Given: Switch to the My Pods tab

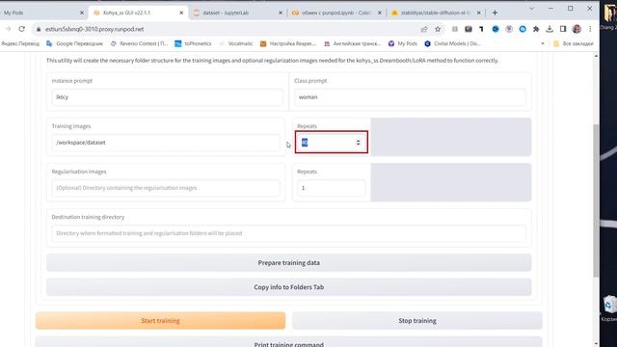Looking at the screenshot, I should tap(40, 13).
